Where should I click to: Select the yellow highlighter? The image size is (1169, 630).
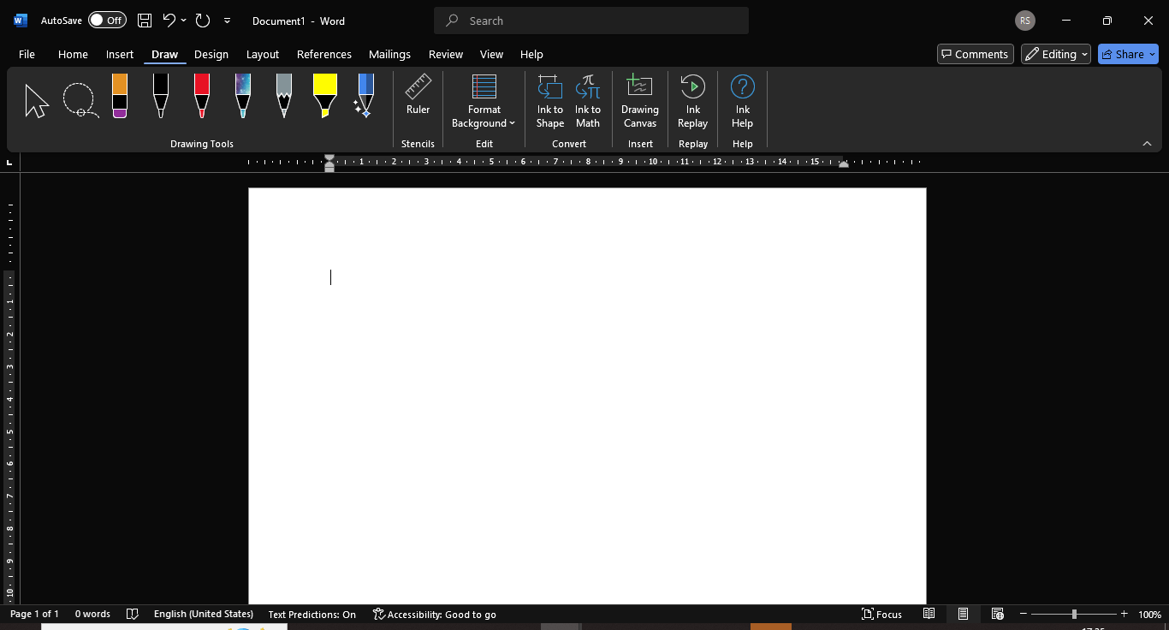pos(325,96)
